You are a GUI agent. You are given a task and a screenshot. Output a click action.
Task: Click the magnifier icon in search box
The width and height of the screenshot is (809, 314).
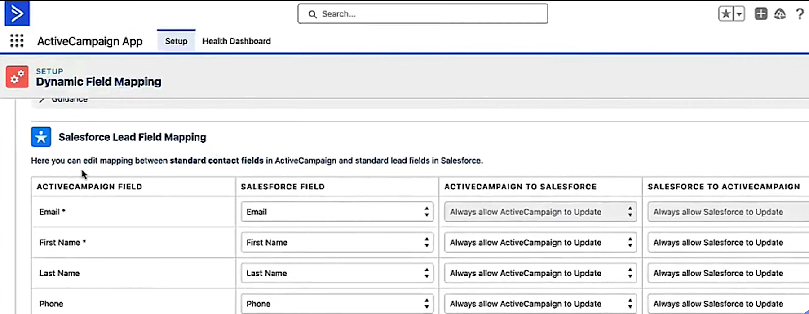[313, 14]
